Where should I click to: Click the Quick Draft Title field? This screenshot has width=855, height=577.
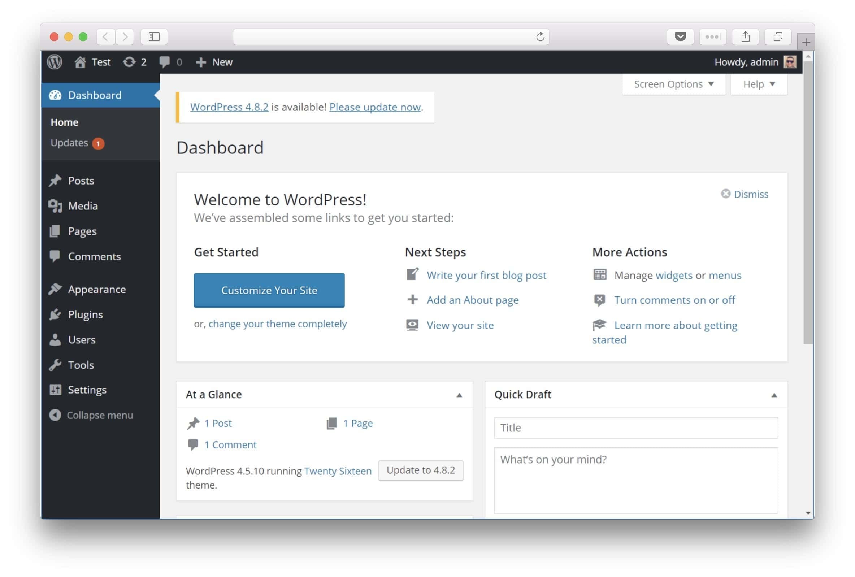click(x=636, y=428)
